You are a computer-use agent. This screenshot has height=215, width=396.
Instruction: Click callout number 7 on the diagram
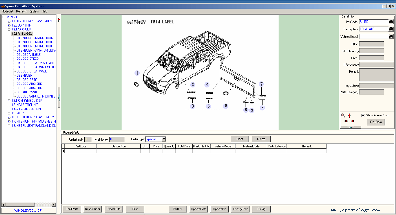261,84
